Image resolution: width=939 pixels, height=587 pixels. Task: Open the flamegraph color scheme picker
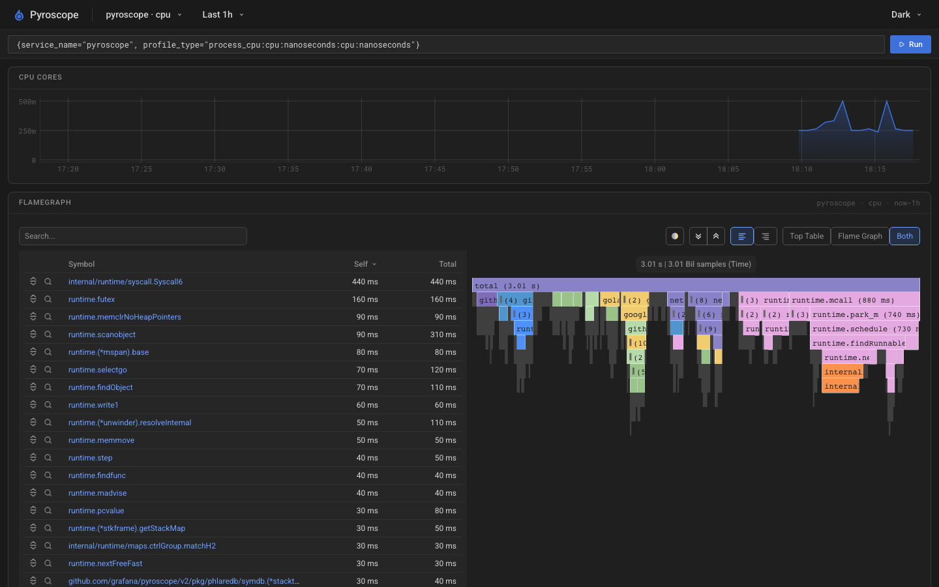tap(675, 236)
